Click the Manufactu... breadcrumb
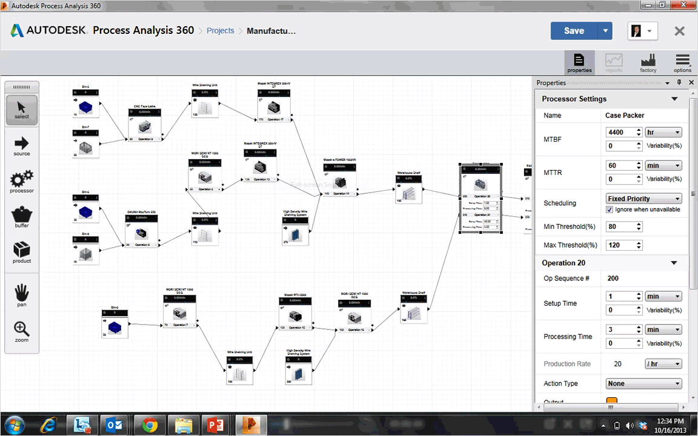 tap(271, 31)
